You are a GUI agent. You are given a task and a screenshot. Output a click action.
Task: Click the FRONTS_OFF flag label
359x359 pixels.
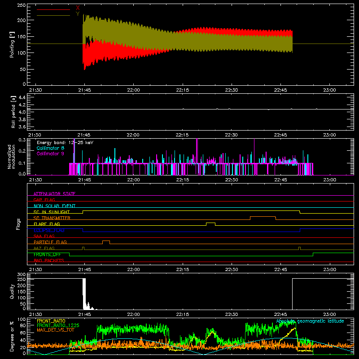(47, 254)
